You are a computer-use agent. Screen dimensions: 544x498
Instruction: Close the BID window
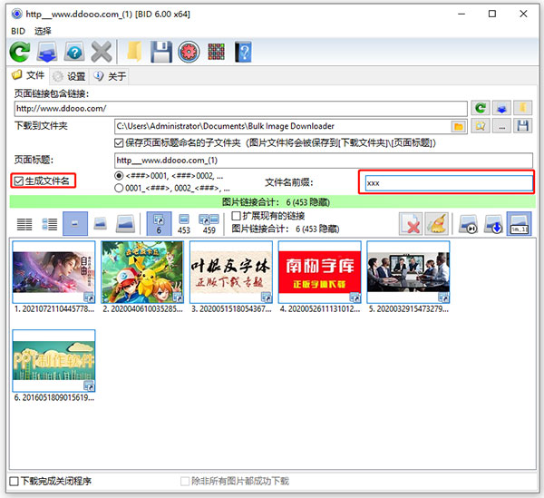pos(523,14)
